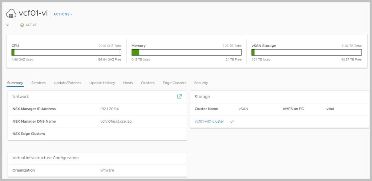The width and height of the screenshot is (372, 181).
Task: Open the ACTIONS dropdown menu
Action: coord(63,14)
